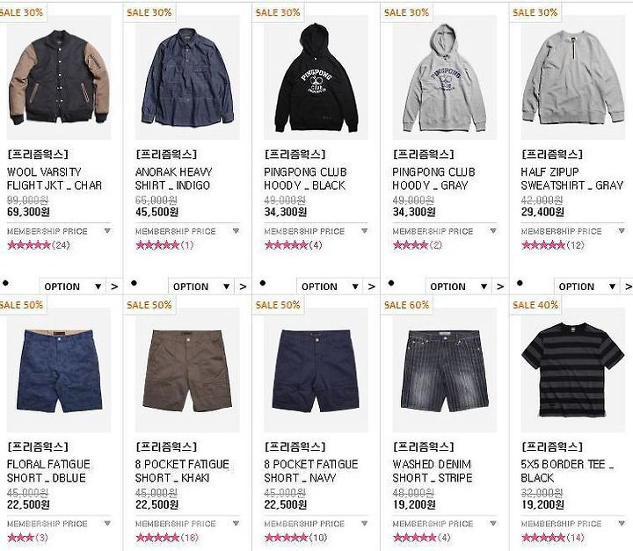Image resolution: width=633 pixels, height=551 pixels.
Task: Expand MEMBERSHIP PRICE for 8 Pocket Fatigue Short Khaki
Action: pos(236,523)
